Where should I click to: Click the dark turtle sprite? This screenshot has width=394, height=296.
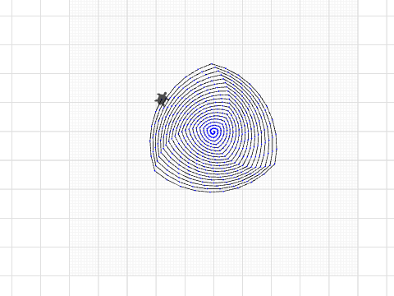pos(162,99)
